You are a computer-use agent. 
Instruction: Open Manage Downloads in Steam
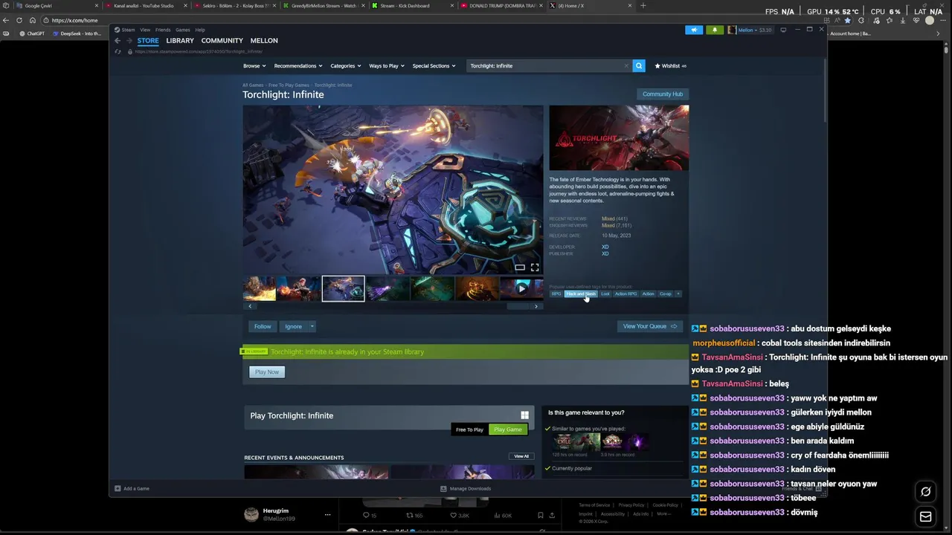click(466, 488)
